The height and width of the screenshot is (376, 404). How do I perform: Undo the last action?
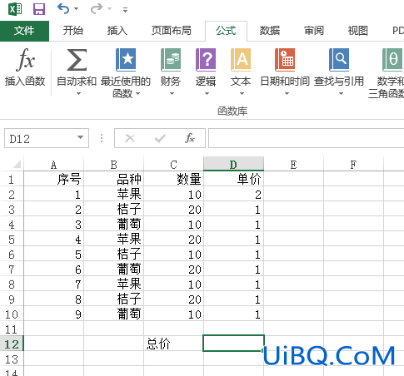63,9
